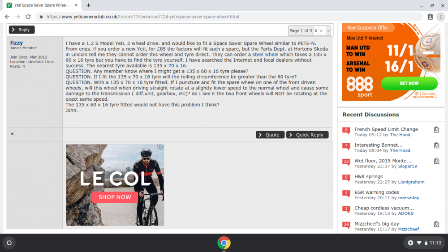This screenshot has width=448, height=252.
Task: Click the 4 replies badge for EGR warning codes
Action: (346, 193)
